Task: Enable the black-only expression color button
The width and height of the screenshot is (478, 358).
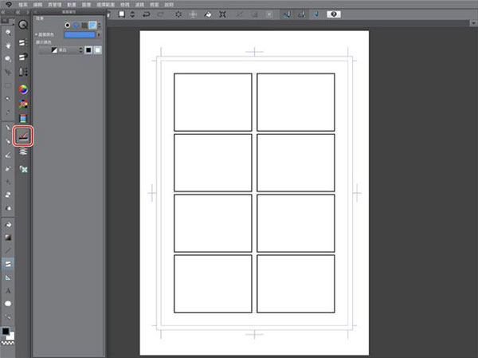Action: click(88, 50)
